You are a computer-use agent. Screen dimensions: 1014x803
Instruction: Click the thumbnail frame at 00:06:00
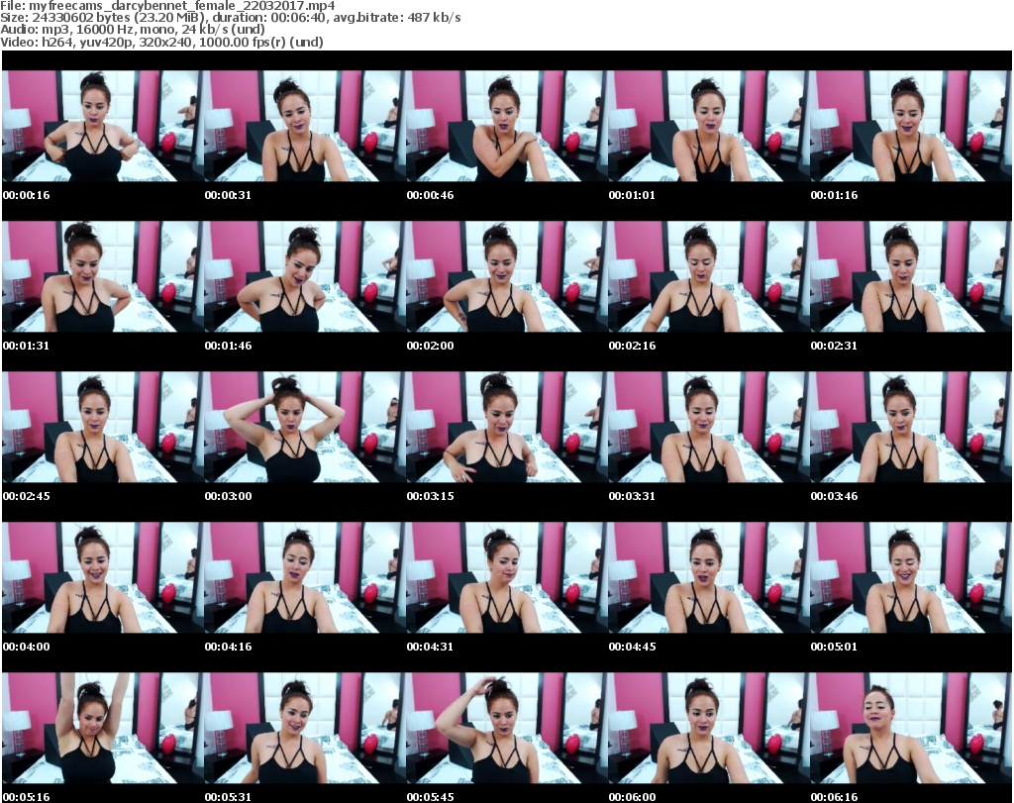pyautogui.click(x=709, y=729)
